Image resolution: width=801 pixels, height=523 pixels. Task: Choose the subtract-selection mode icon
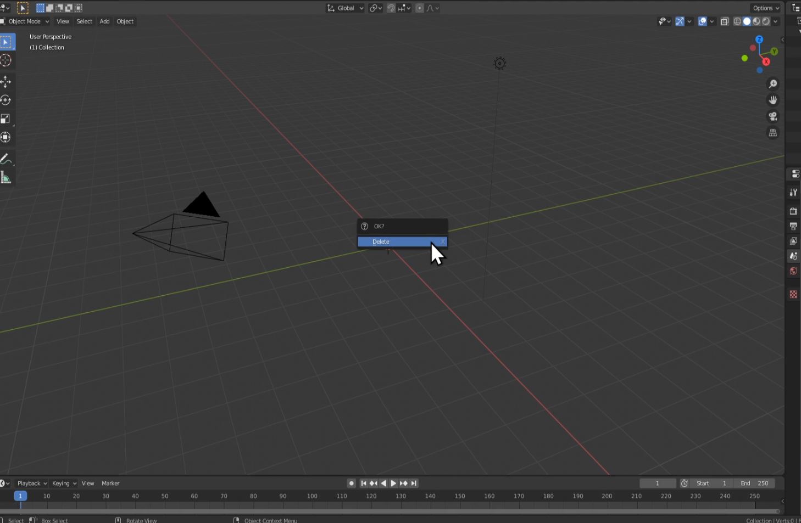point(59,8)
